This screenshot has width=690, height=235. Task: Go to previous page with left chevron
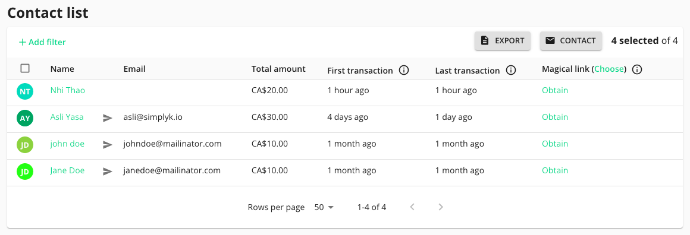[412, 207]
